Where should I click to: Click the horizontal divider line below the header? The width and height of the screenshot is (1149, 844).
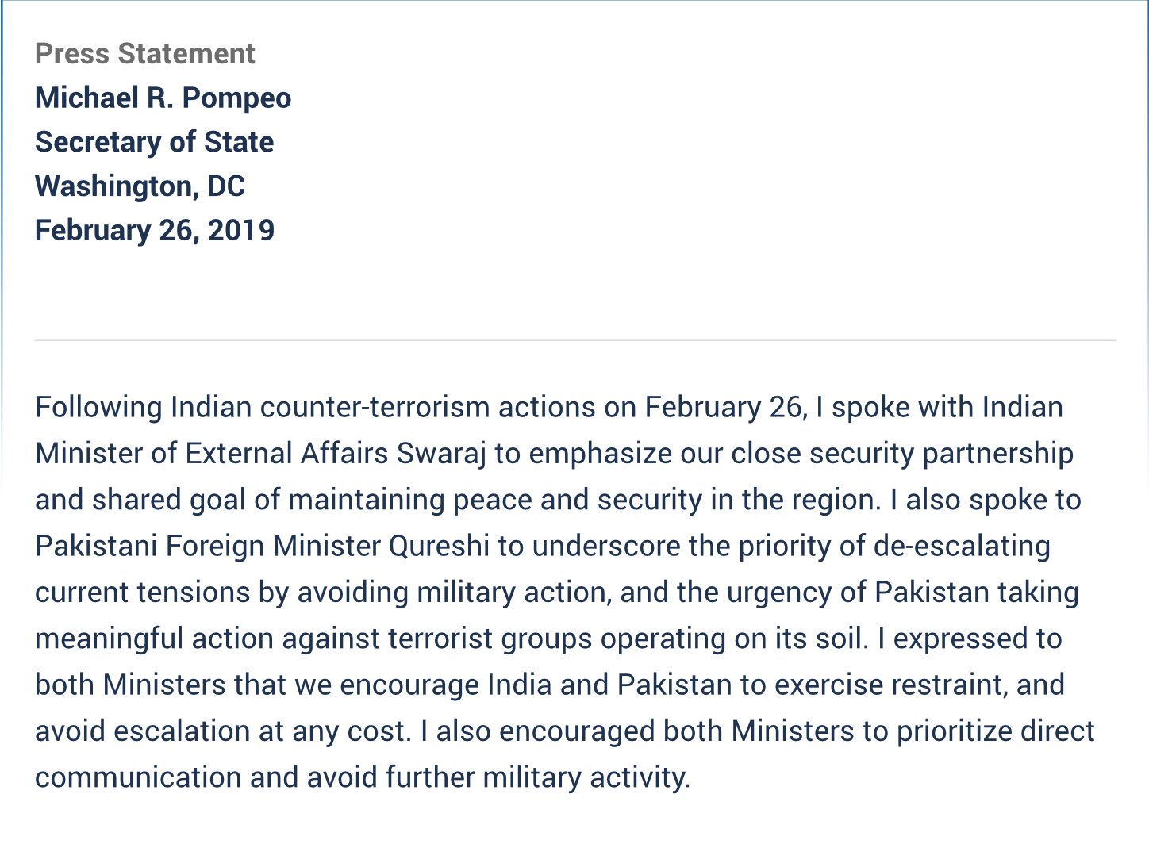tap(575, 340)
